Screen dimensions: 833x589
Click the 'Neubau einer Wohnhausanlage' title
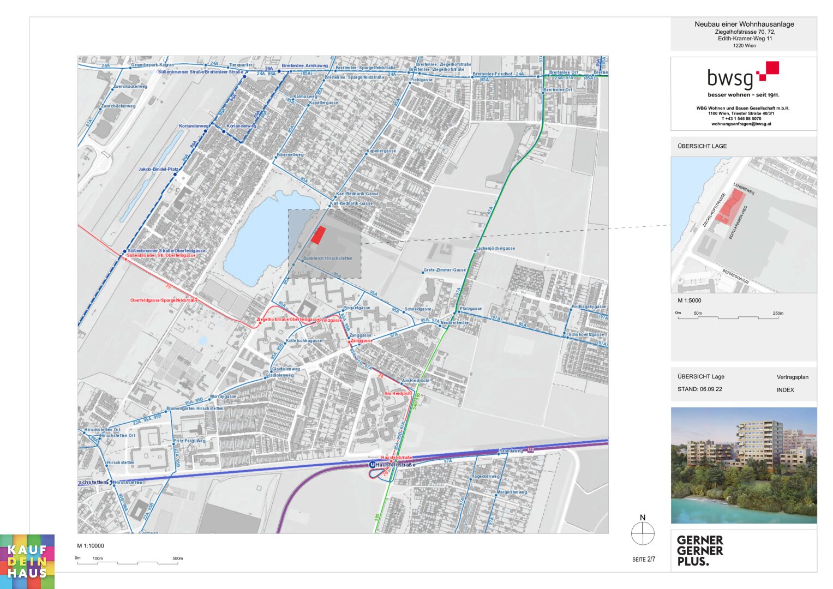(744, 24)
